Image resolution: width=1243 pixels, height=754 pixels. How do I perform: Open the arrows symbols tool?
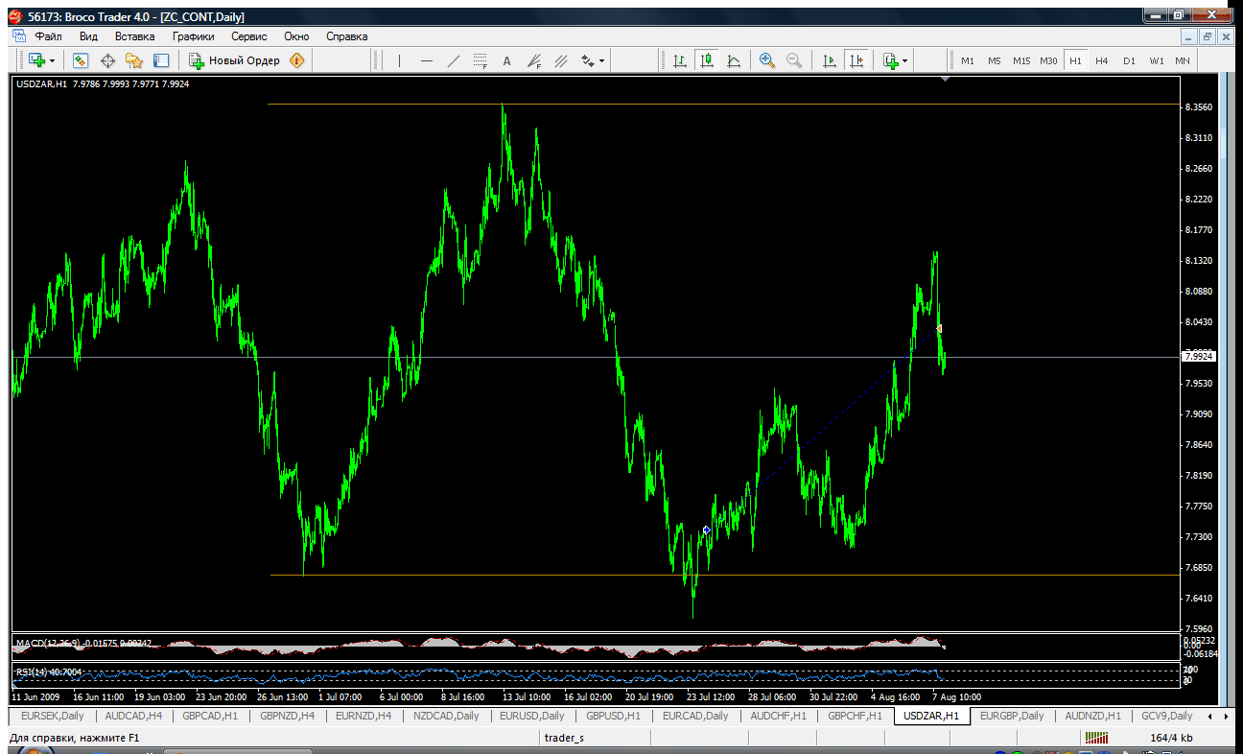point(587,60)
